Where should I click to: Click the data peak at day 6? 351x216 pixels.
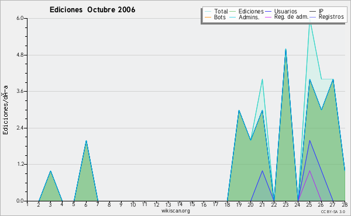tap(86, 141)
